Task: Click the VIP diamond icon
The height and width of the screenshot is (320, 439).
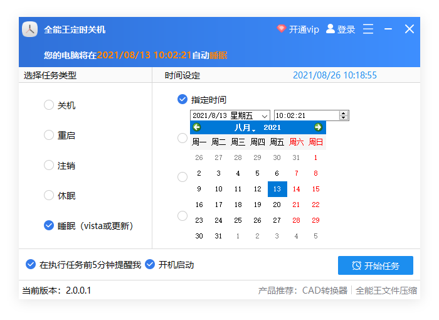Action: point(282,29)
